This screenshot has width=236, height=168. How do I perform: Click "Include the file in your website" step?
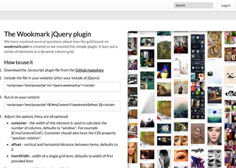(52, 78)
